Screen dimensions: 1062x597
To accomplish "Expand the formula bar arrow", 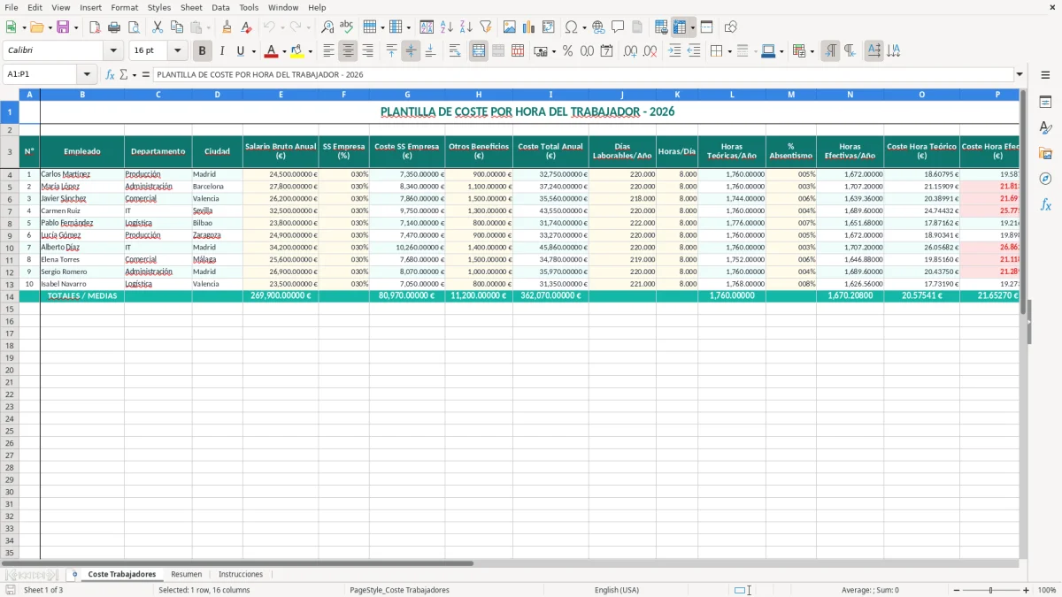I will click(x=1020, y=75).
